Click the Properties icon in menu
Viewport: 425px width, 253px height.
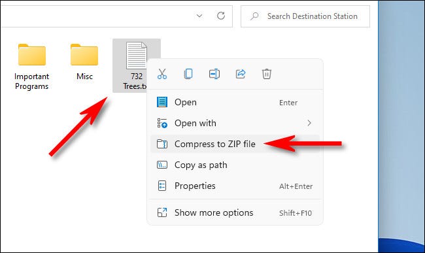(162, 186)
